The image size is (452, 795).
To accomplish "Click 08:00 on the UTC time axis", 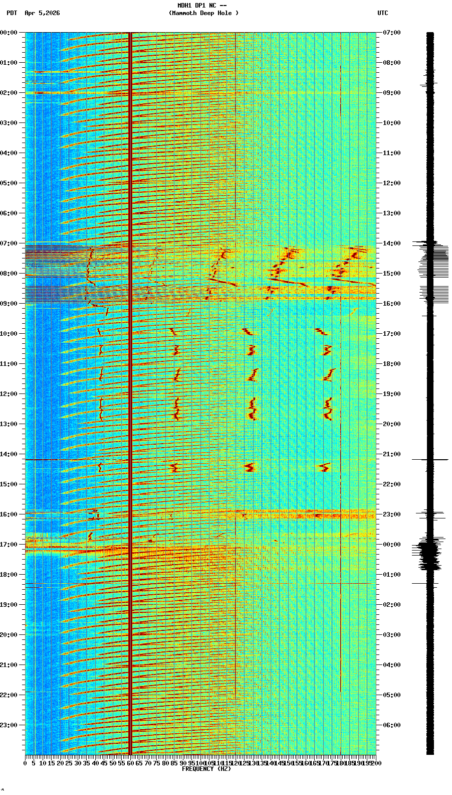I will [392, 63].
